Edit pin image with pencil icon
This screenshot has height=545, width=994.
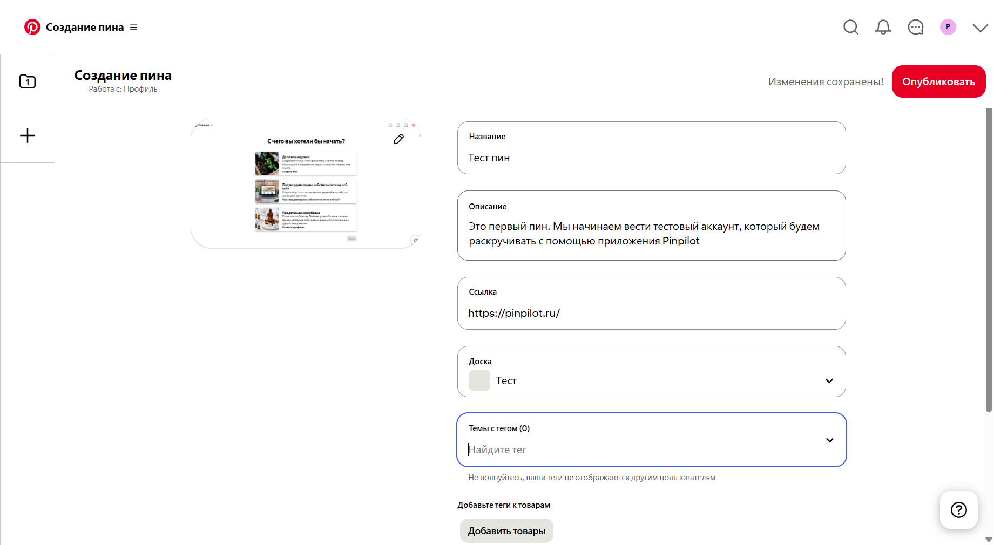pyautogui.click(x=398, y=139)
